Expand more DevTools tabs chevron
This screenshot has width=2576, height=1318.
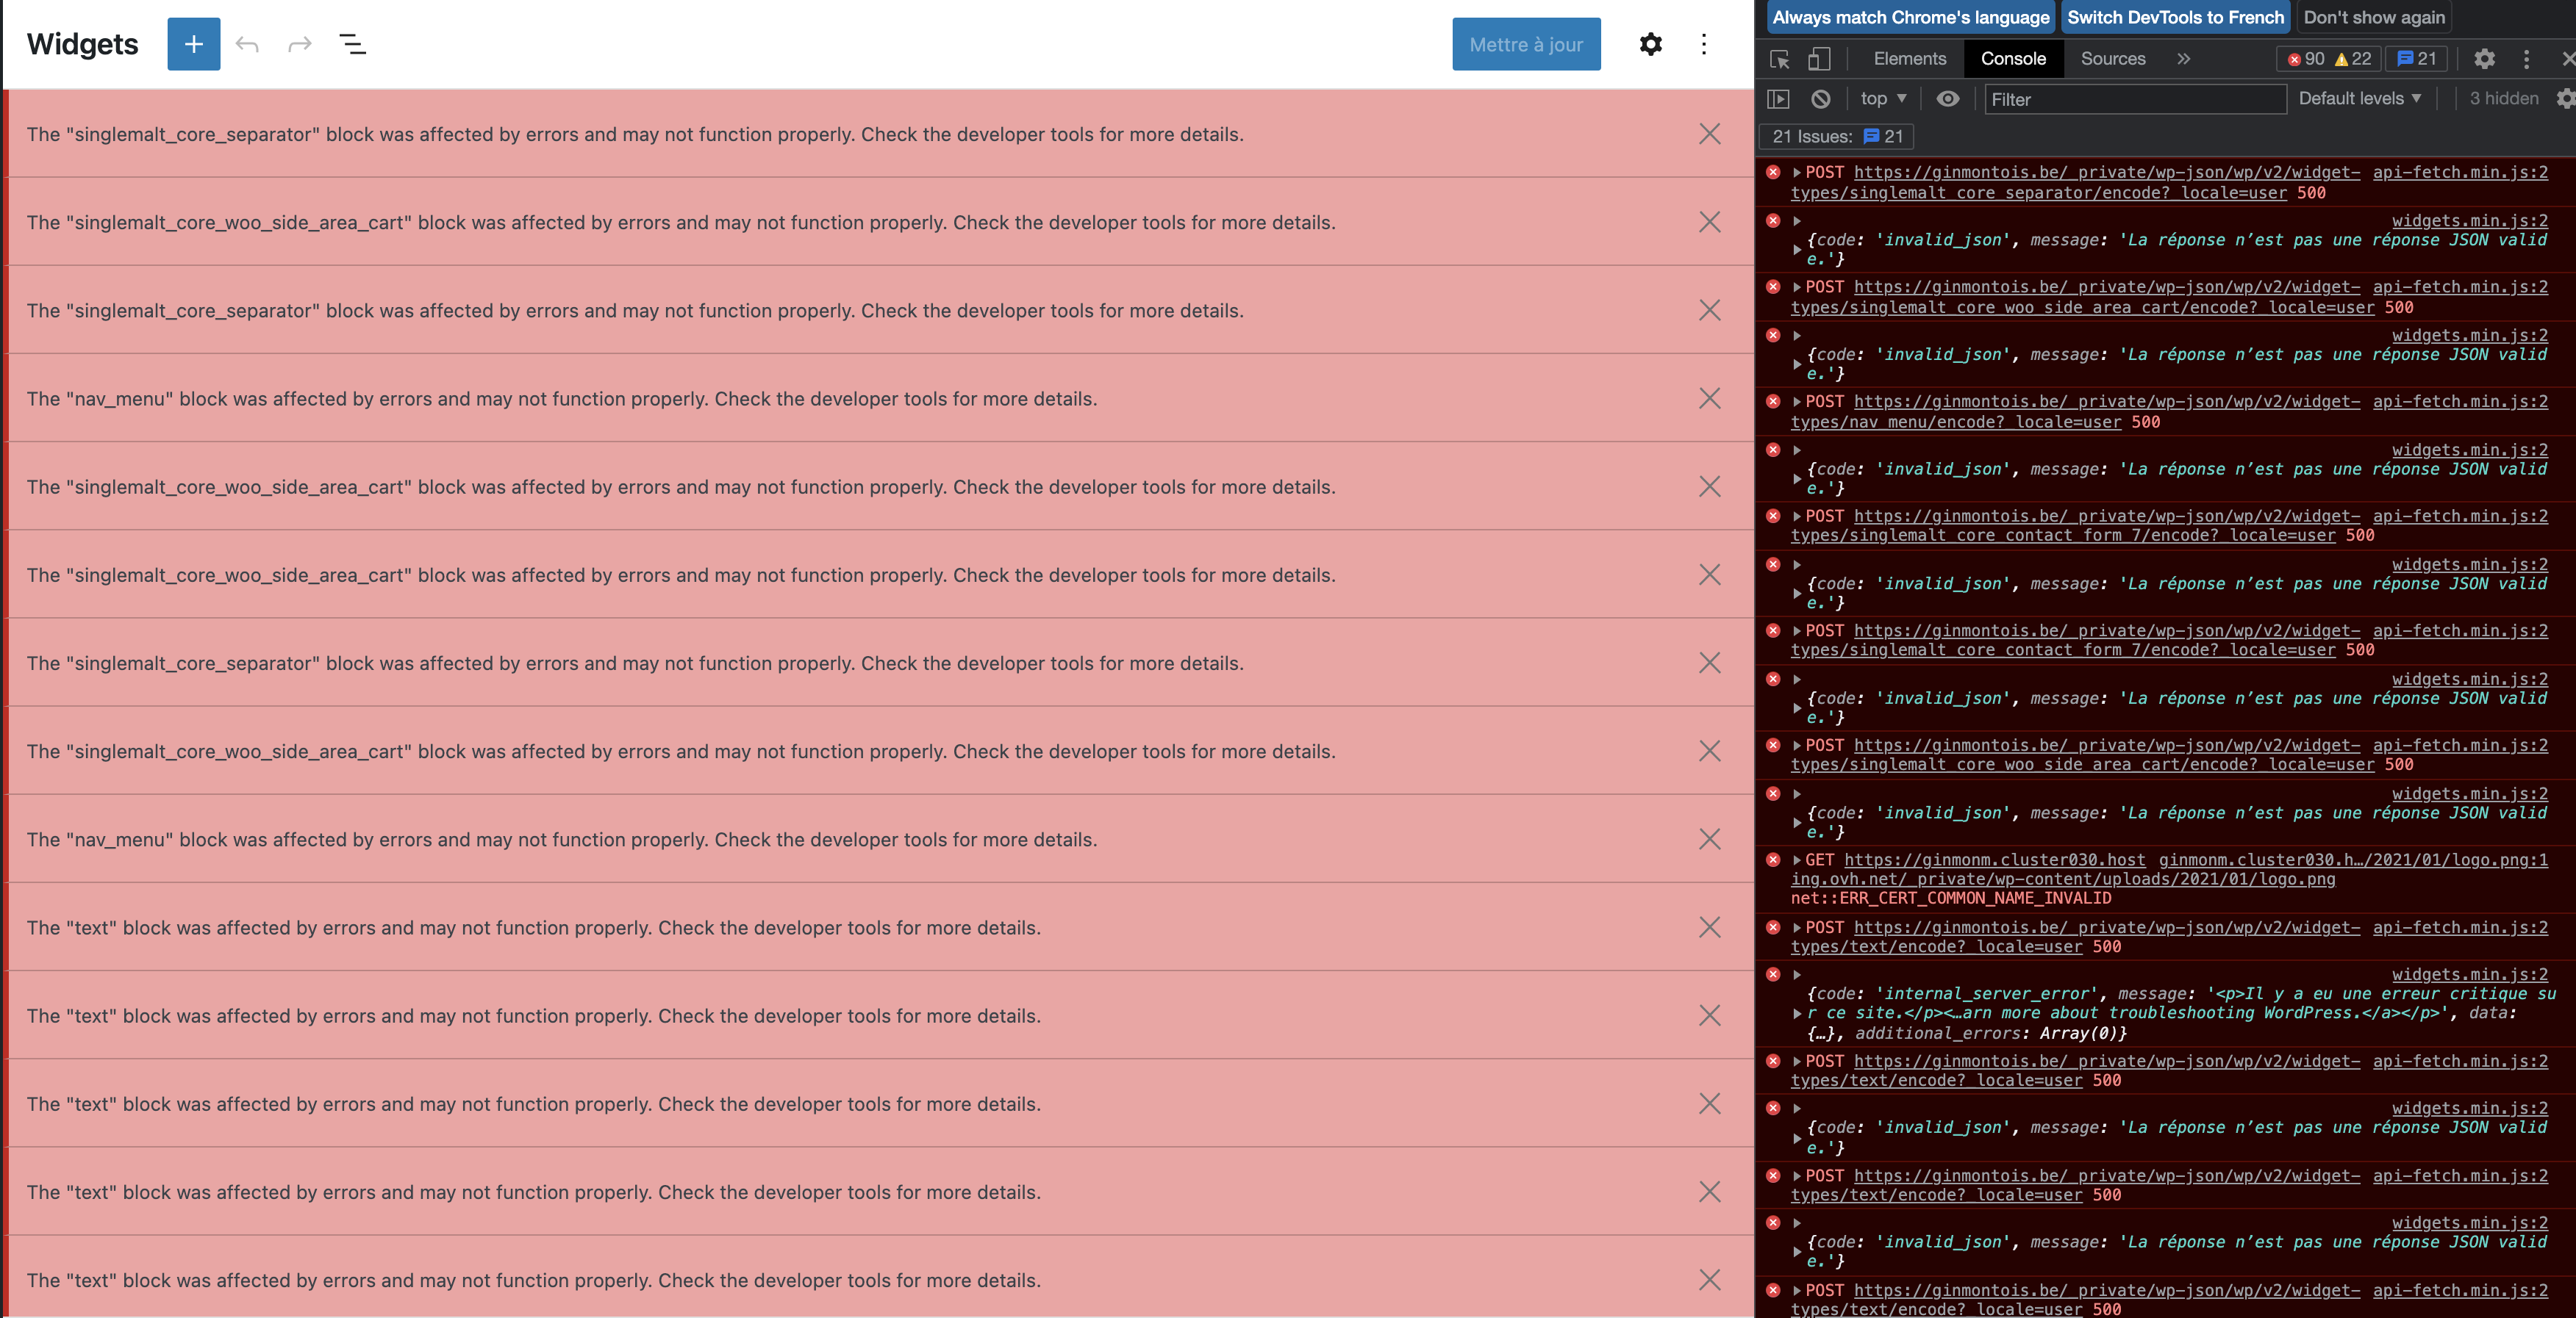point(2184,59)
